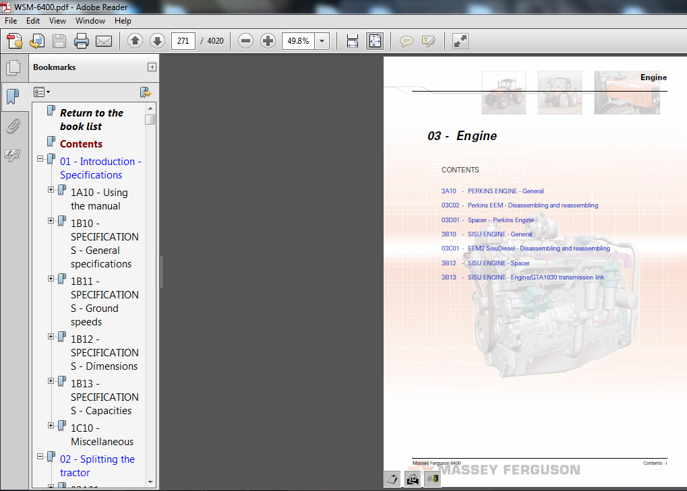Expand 1B12 Dimensions bookmark
Viewport: 687px width, 491px height.
[x=51, y=337]
